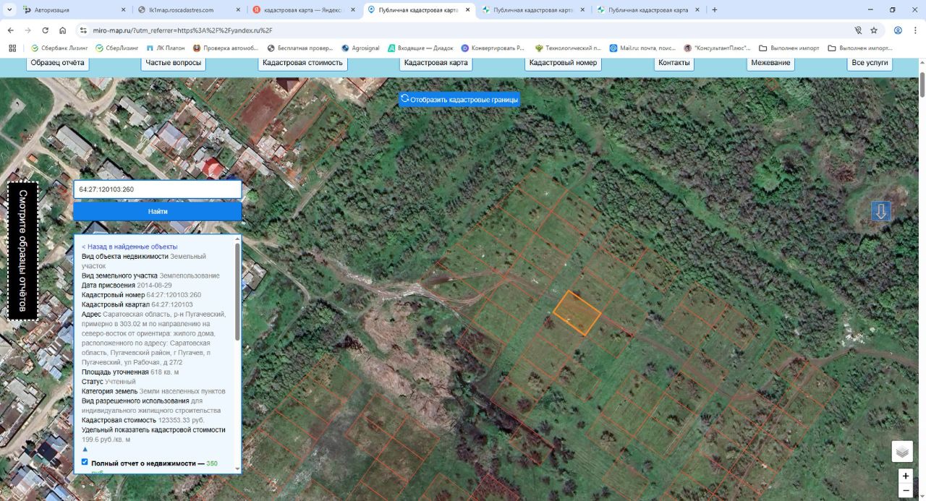Click the Кадастровая стоимость 123353.33 руб. line
The height and width of the screenshot is (501, 926).
(x=143, y=420)
